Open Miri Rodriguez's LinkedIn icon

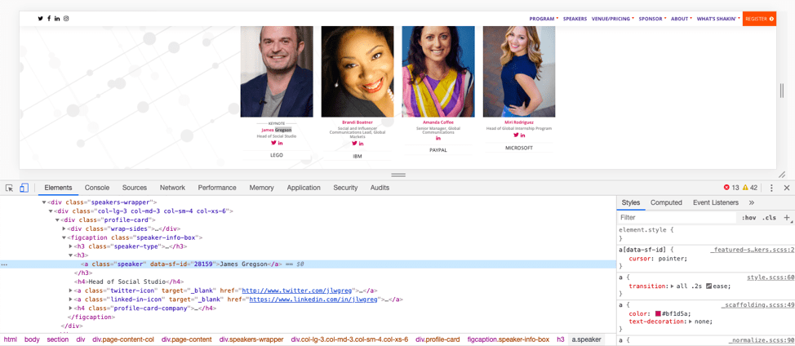coord(522,135)
